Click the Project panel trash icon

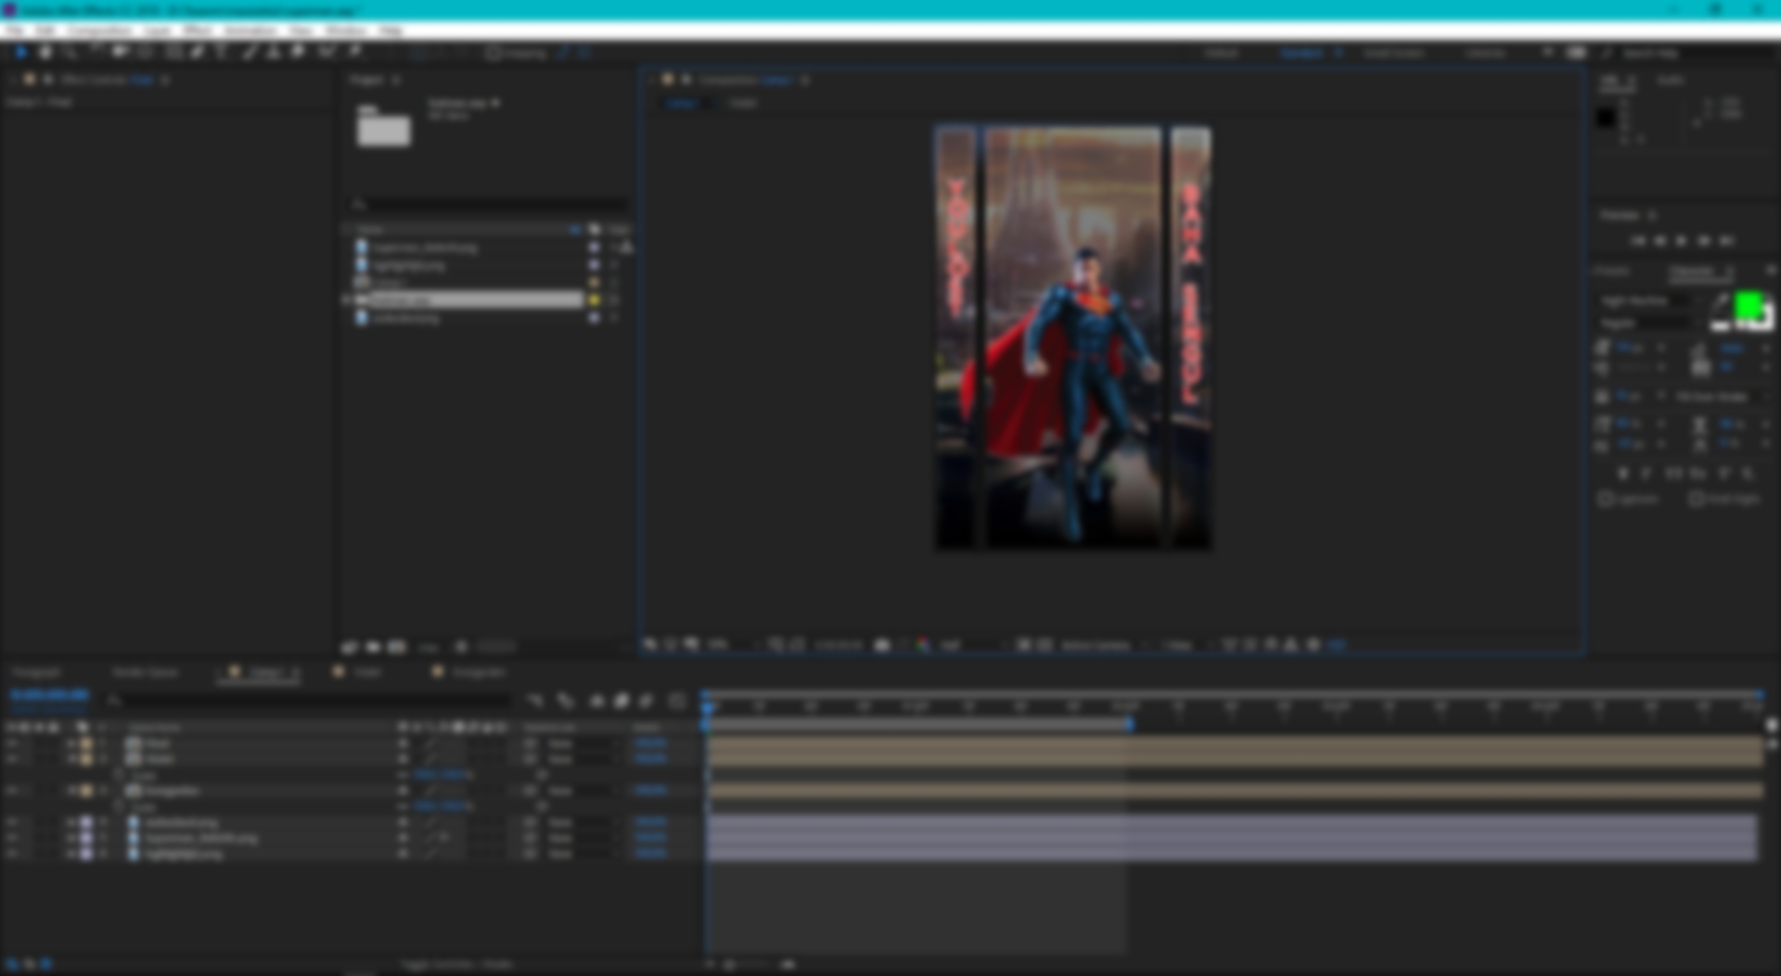point(462,647)
